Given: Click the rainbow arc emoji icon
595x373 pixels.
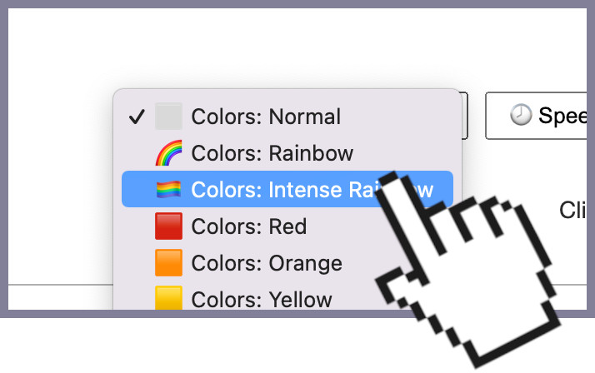Looking at the screenshot, I should pos(168,152).
